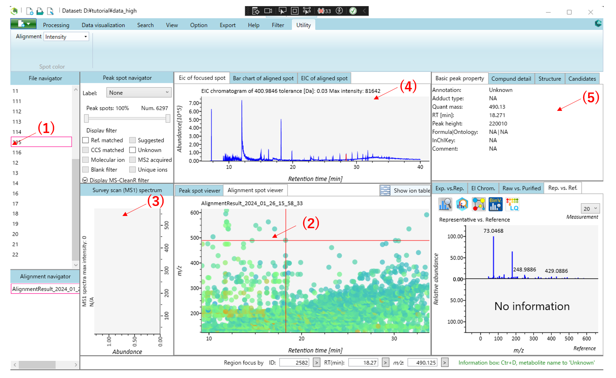Toggle the Blank filter checkbox
Viewport: 616px width, 378px height.
point(86,169)
